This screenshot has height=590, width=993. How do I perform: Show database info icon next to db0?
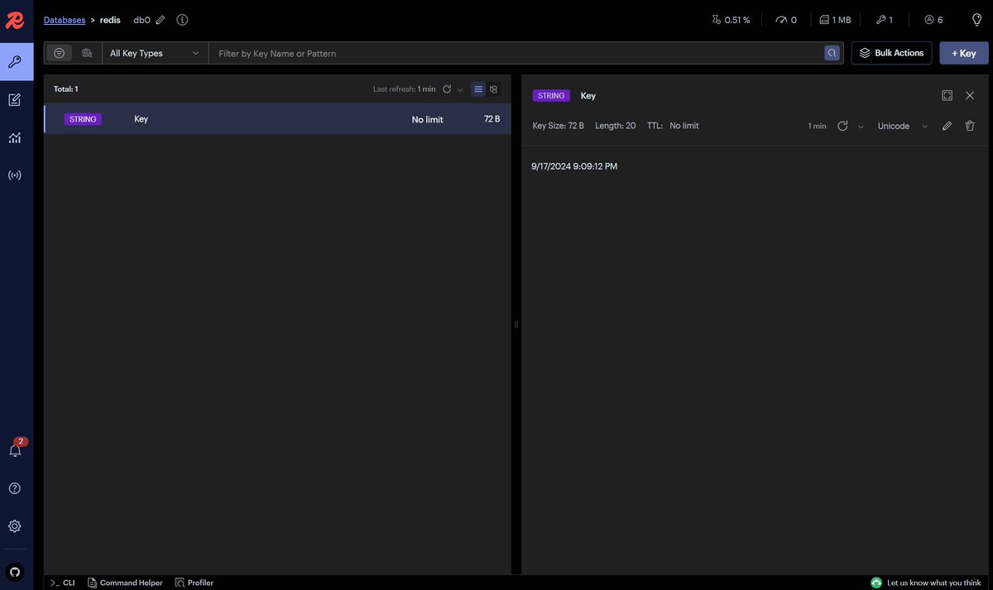click(x=182, y=20)
